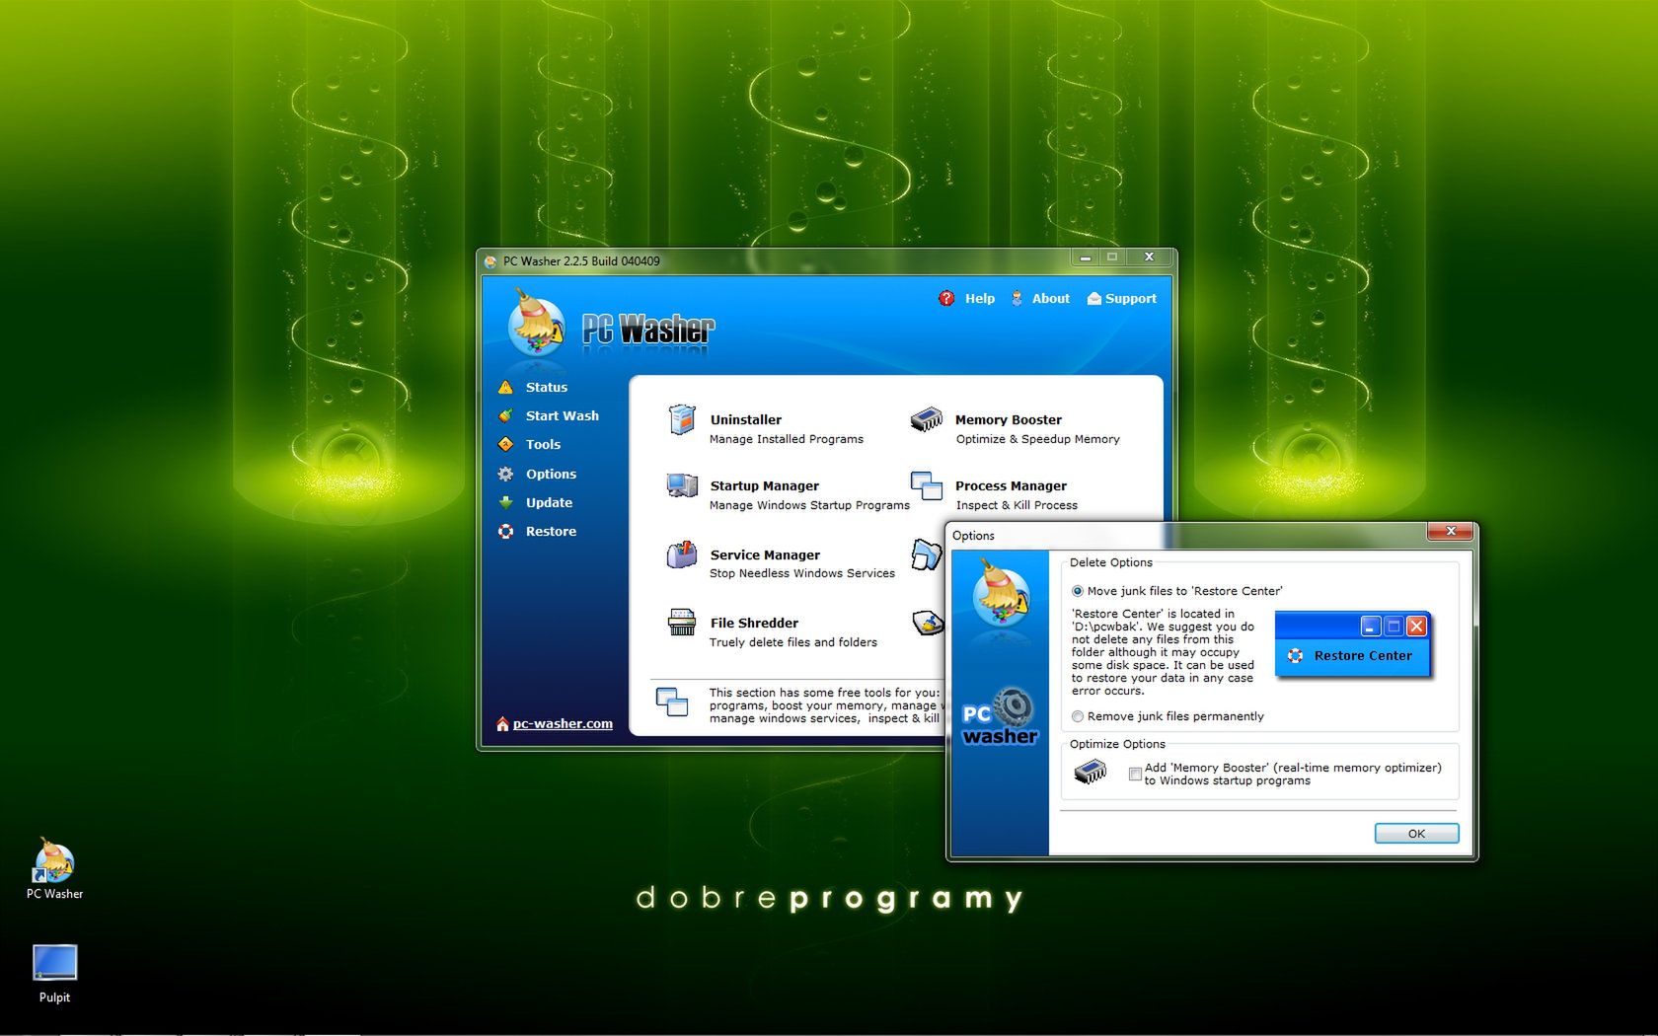This screenshot has height=1036, width=1658.
Task: Click the Service Manager icon
Action: (682, 555)
